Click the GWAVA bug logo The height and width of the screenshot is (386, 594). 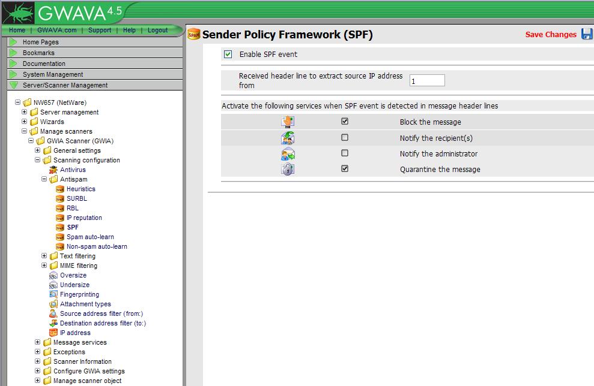18,13
